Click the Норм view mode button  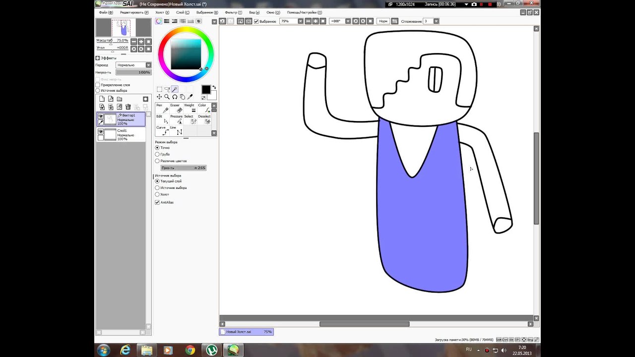[383, 21]
